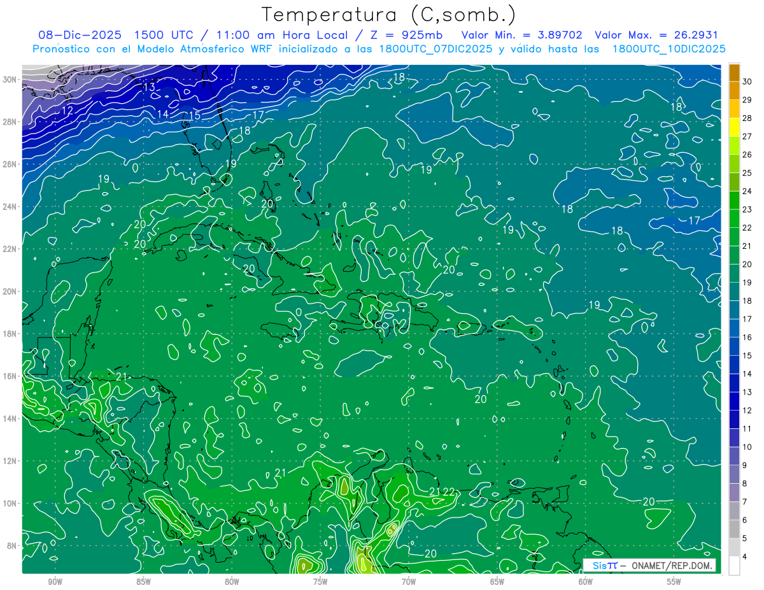Click the color scale swatch between 26 and 27

[734, 146]
